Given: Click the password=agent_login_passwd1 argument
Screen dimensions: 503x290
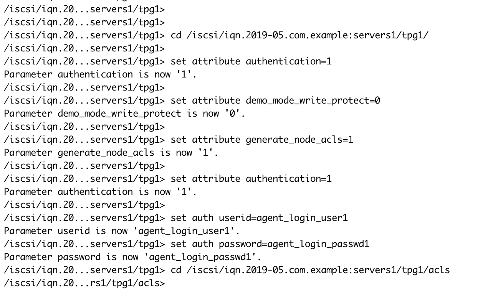Looking at the screenshot, I should coord(294,244).
